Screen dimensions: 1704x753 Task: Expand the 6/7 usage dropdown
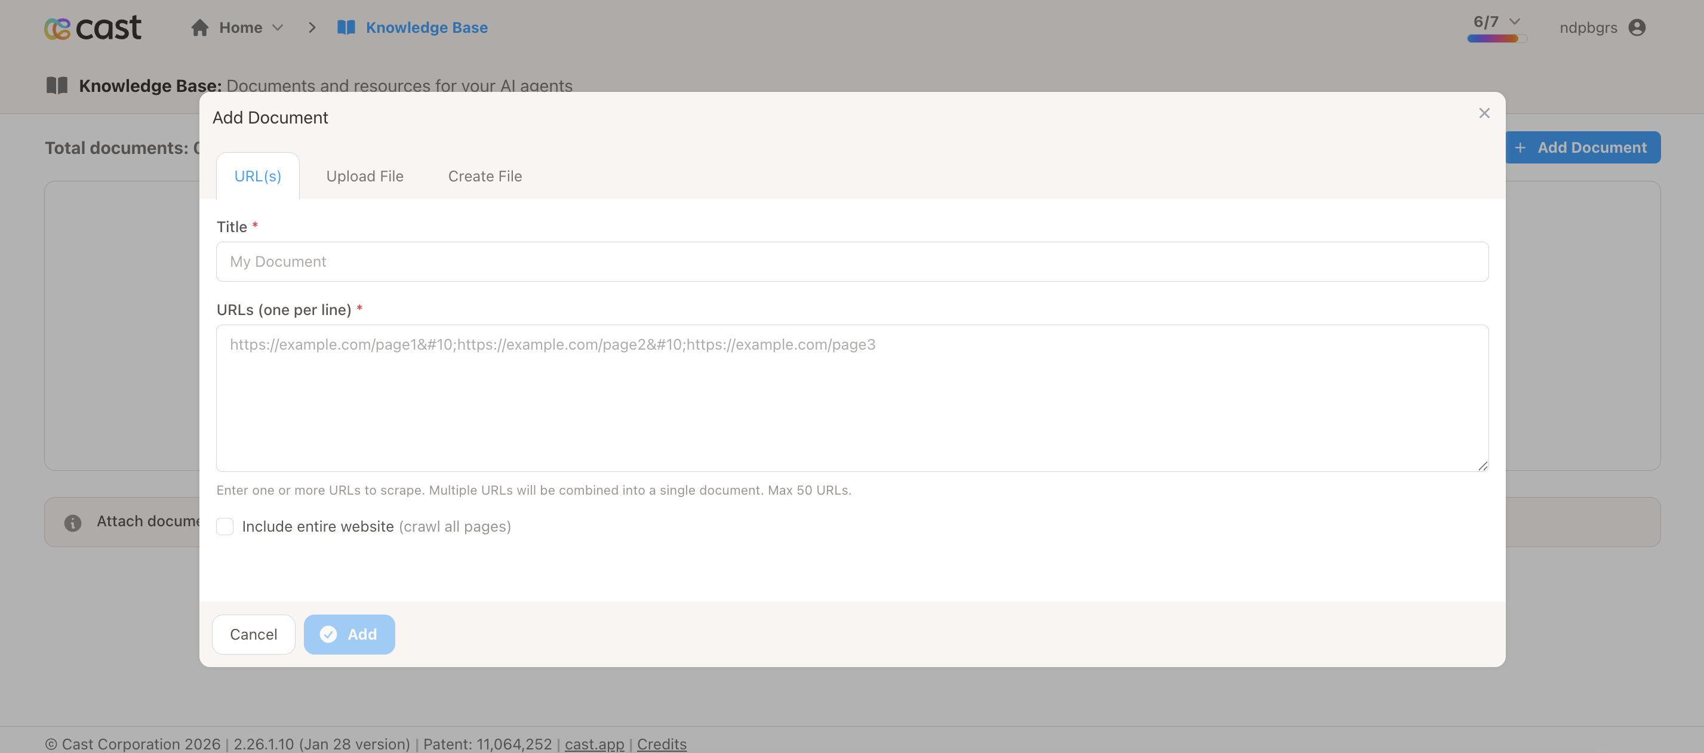click(1514, 22)
